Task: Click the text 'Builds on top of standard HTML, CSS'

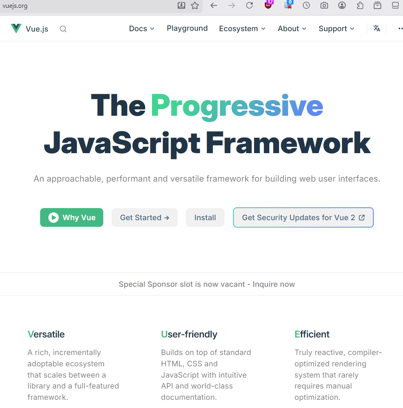Action: (x=206, y=358)
